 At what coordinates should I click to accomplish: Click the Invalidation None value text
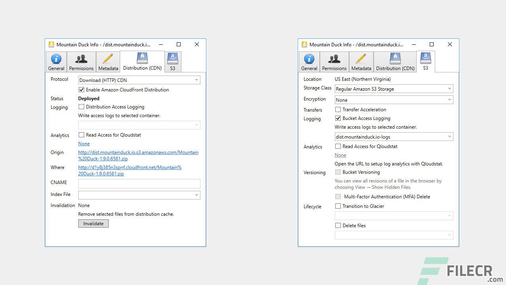click(84, 205)
